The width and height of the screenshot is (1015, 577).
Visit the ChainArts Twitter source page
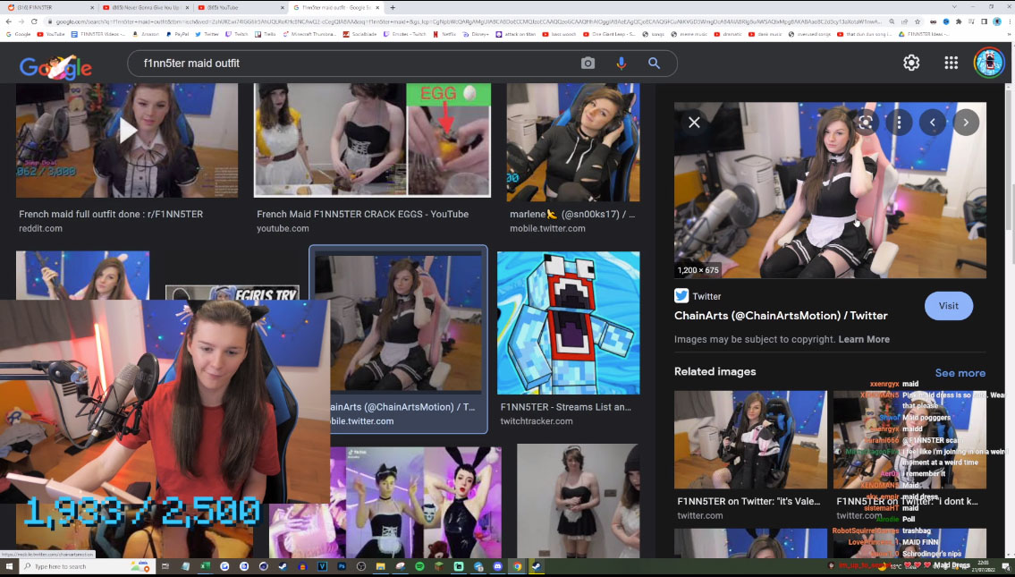pos(948,306)
